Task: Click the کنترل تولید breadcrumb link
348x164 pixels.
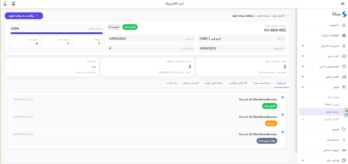Action: coord(278,16)
